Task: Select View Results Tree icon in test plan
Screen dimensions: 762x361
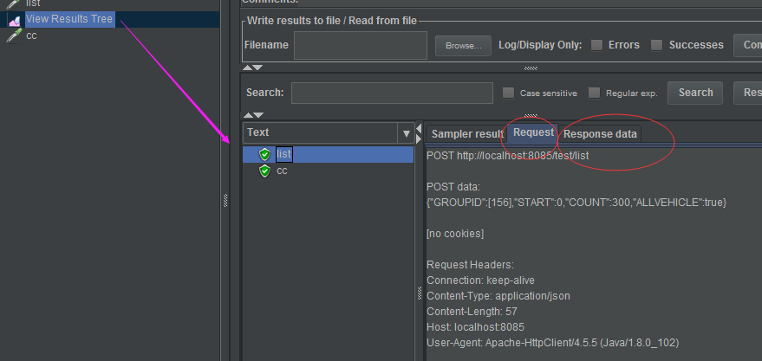Action: point(14,20)
